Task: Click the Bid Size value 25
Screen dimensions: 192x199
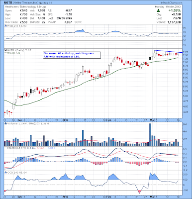Action: click(43, 22)
